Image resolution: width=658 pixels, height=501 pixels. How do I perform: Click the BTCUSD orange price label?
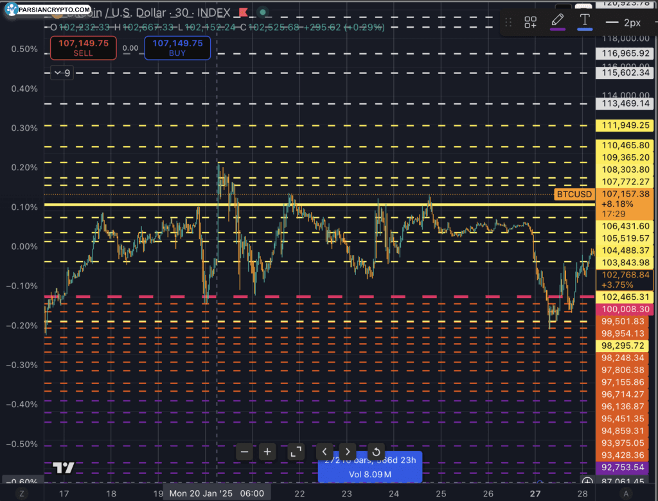pos(574,194)
